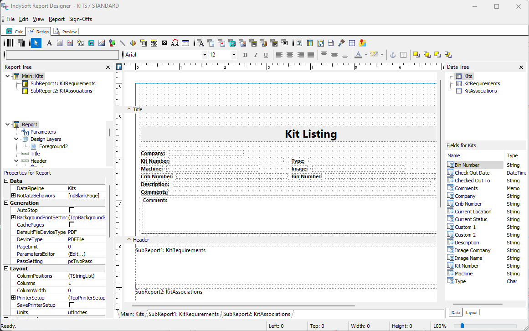Screen dimensions: 529x331
Task: Open the SubReport1: KitRequirements bottom tab
Action: [184, 314]
